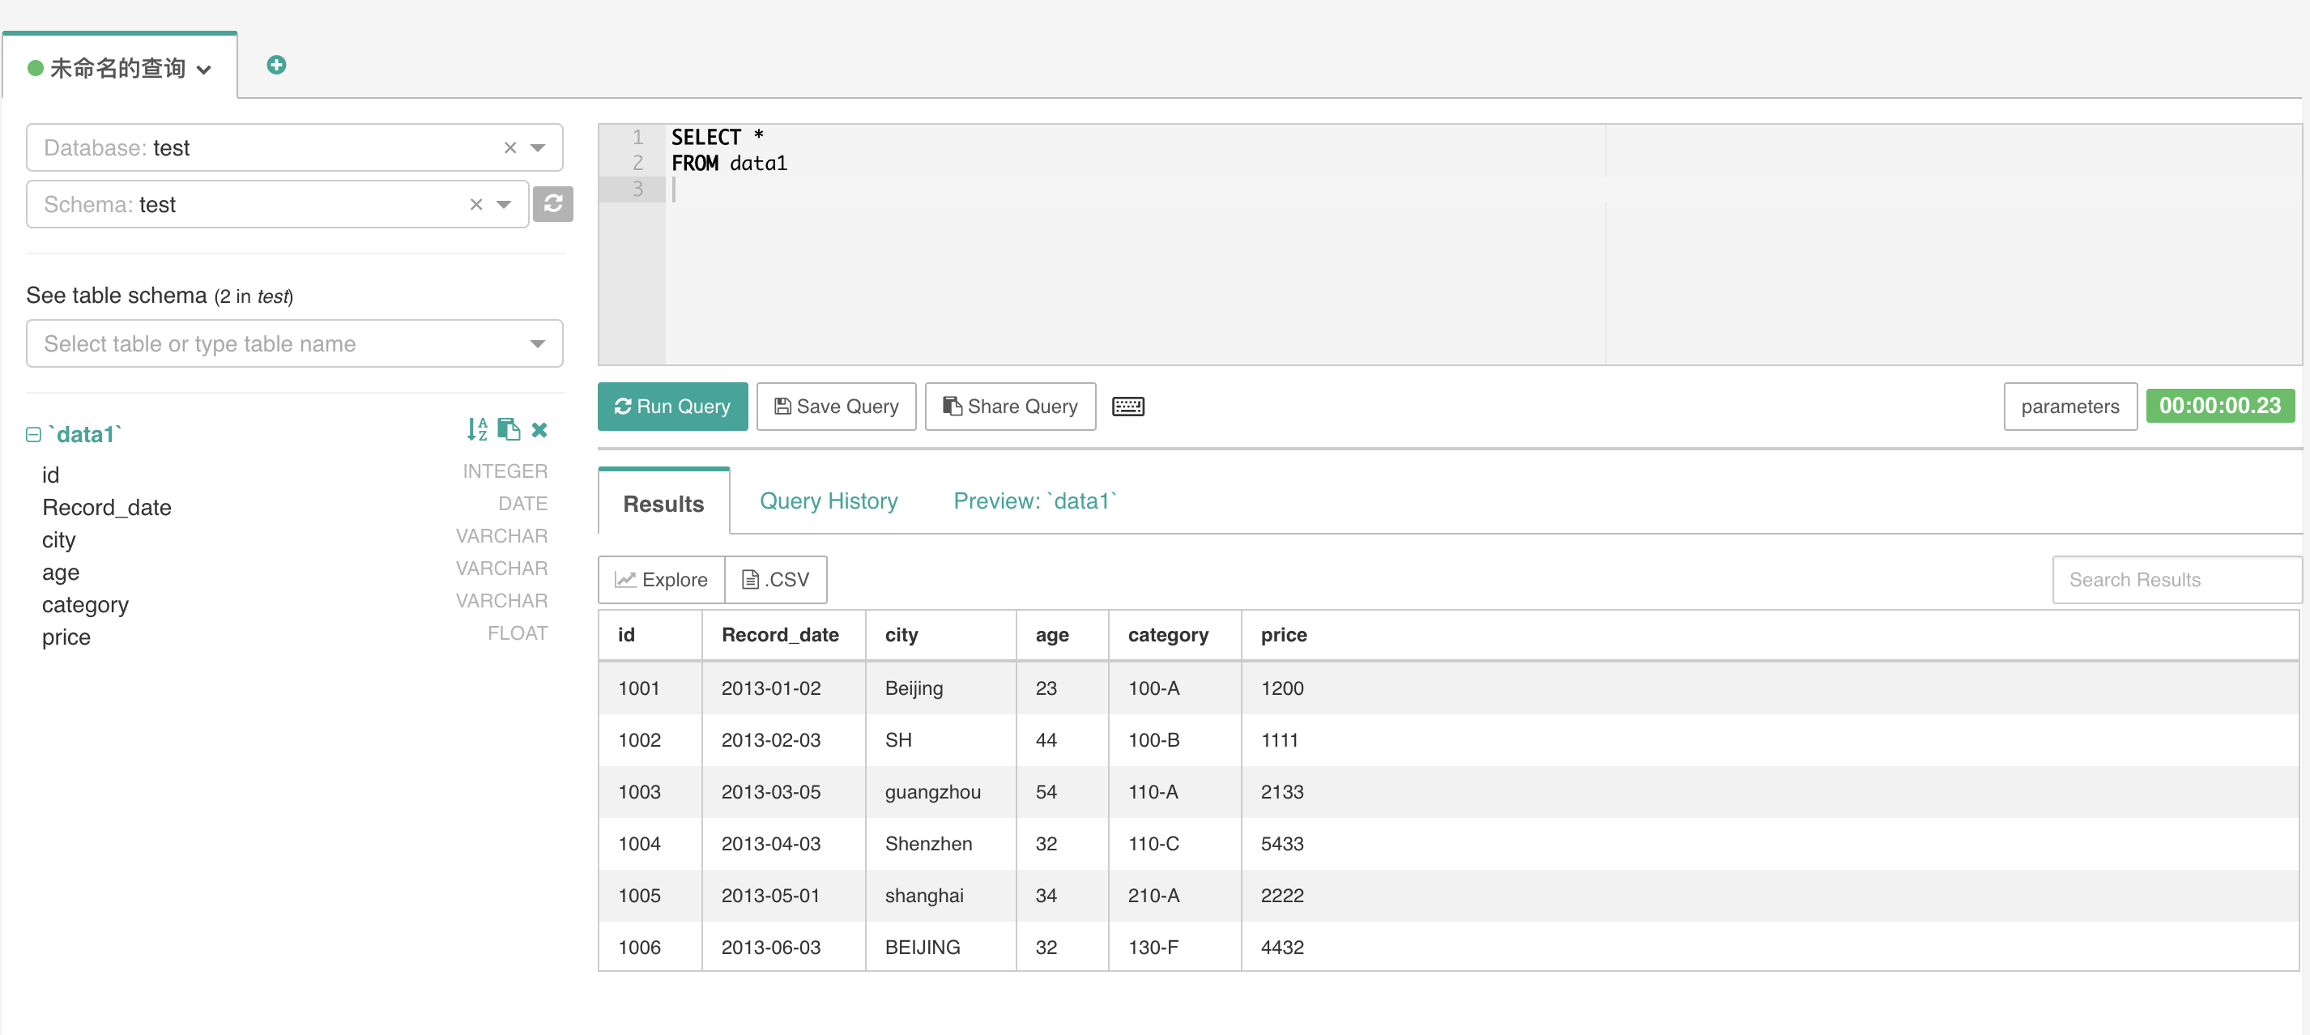Export results with .CSV button

pos(776,579)
